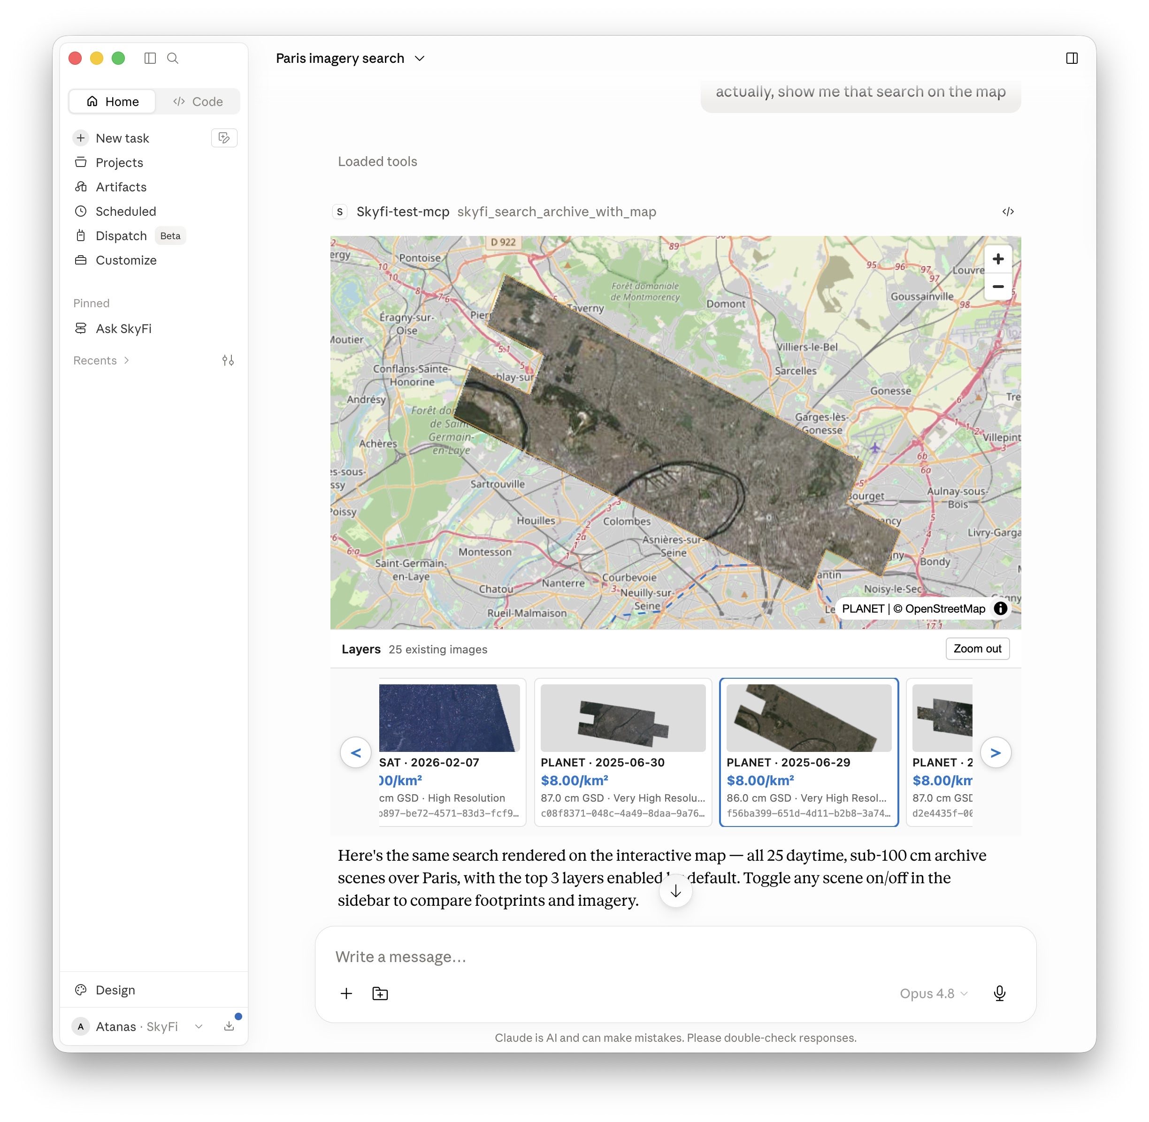Open Dispatch Beta section
Viewport: 1149px width, 1122px height.
coord(154,236)
